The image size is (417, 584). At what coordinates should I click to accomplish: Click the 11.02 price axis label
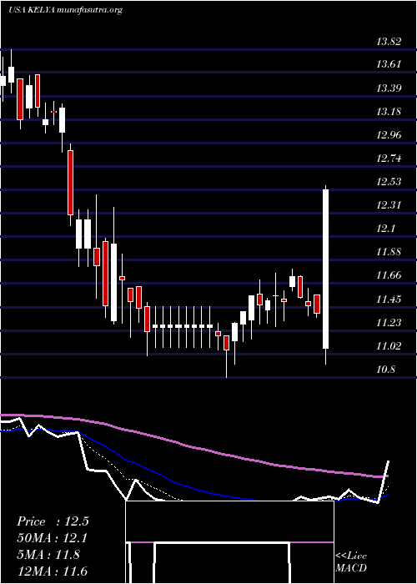click(389, 346)
